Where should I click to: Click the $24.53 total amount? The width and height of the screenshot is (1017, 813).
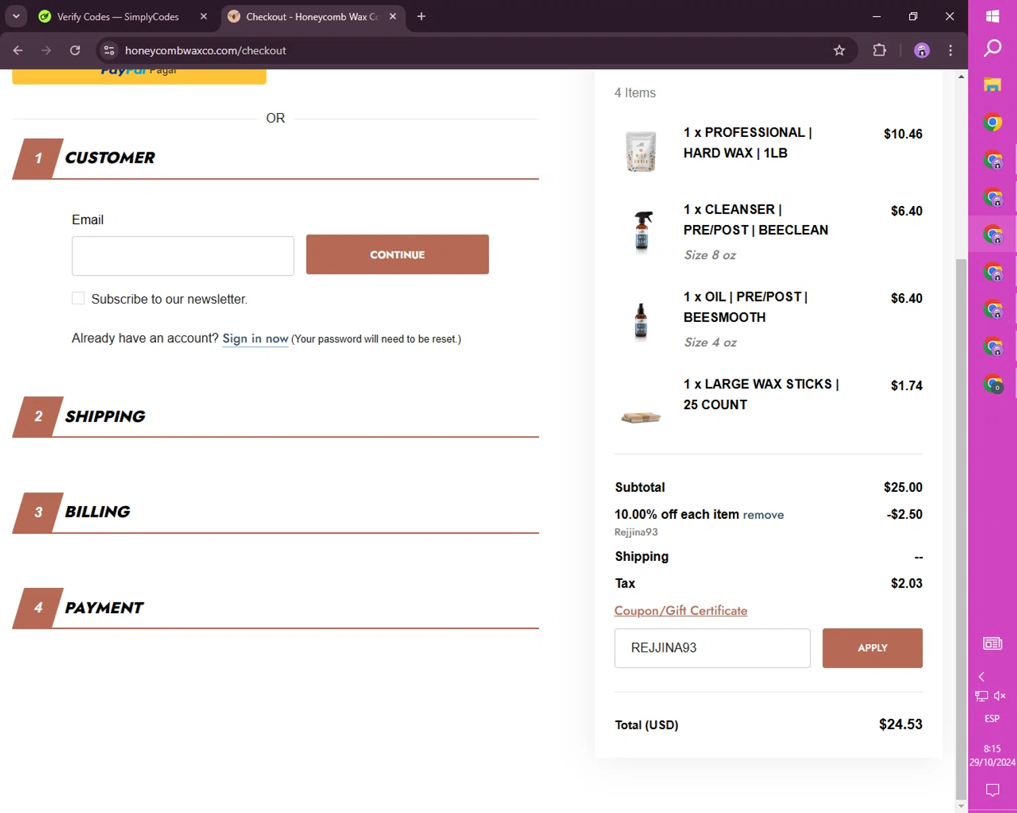(x=900, y=724)
